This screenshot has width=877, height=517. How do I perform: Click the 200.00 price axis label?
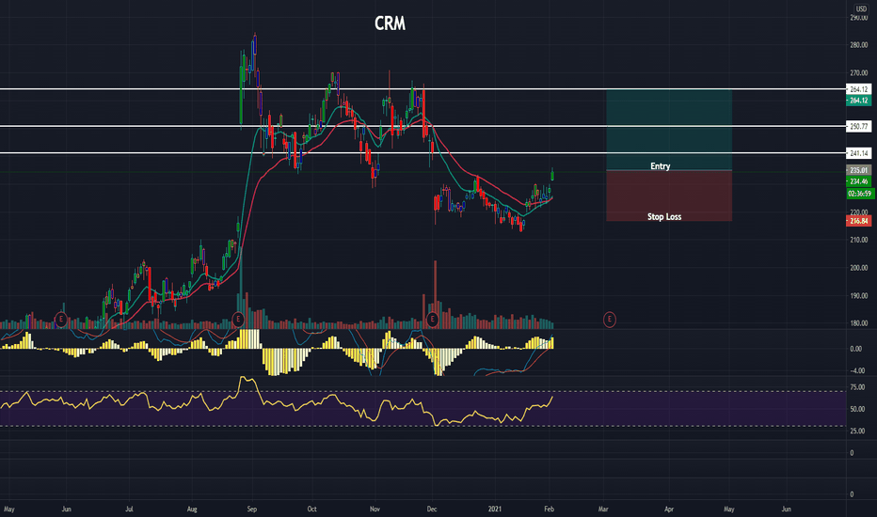(858, 268)
